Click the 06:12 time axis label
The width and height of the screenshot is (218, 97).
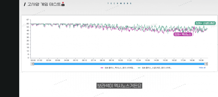pos(84,60)
